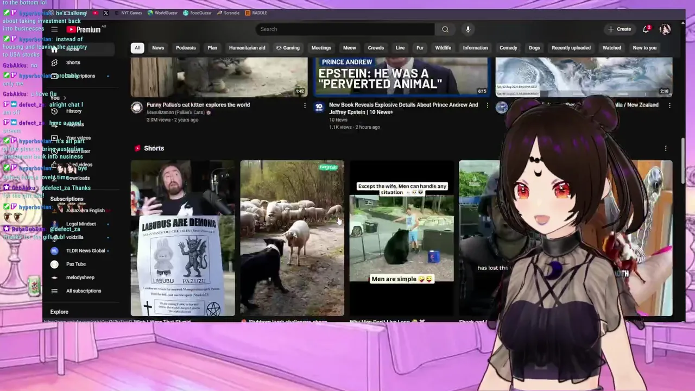Image resolution: width=695 pixels, height=391 pixels.
Task: Select the Crowds filter chip
Action: pyautogui.click(x=376, y=48)
